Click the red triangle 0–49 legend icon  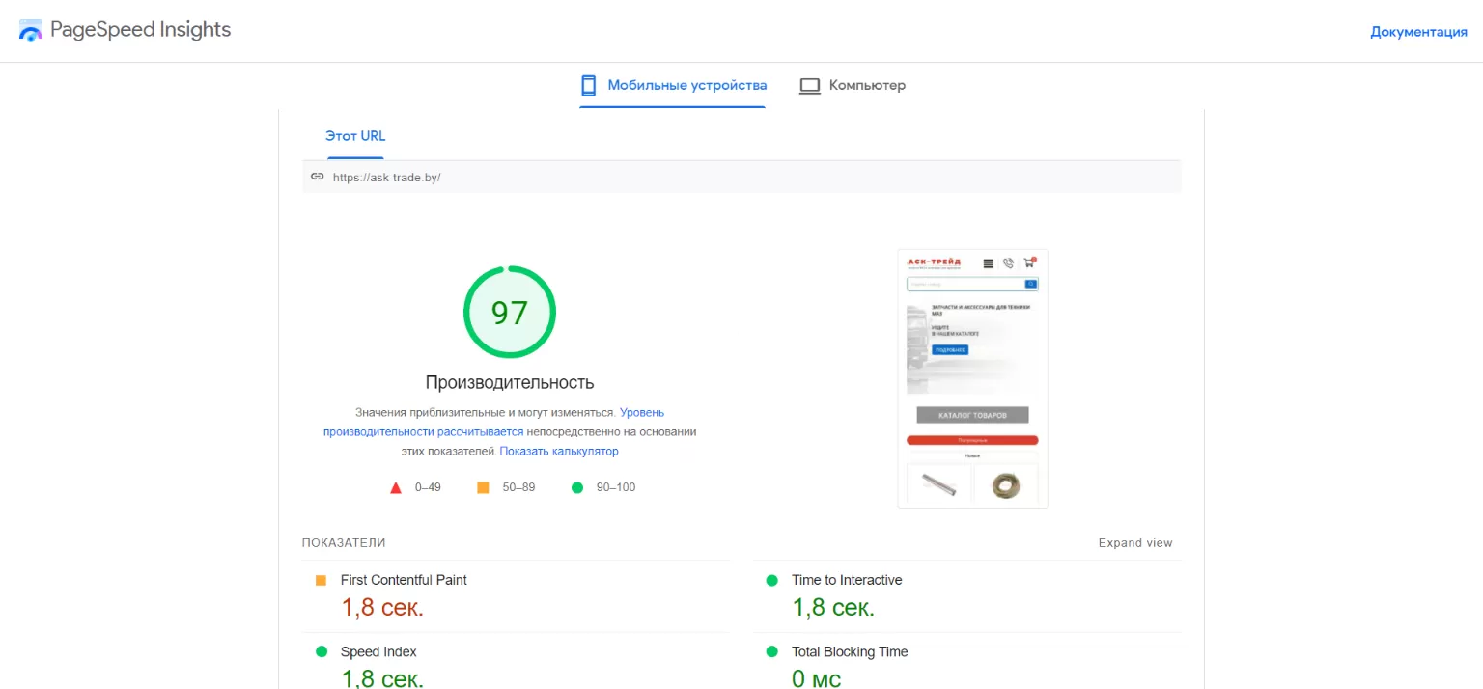395,487
